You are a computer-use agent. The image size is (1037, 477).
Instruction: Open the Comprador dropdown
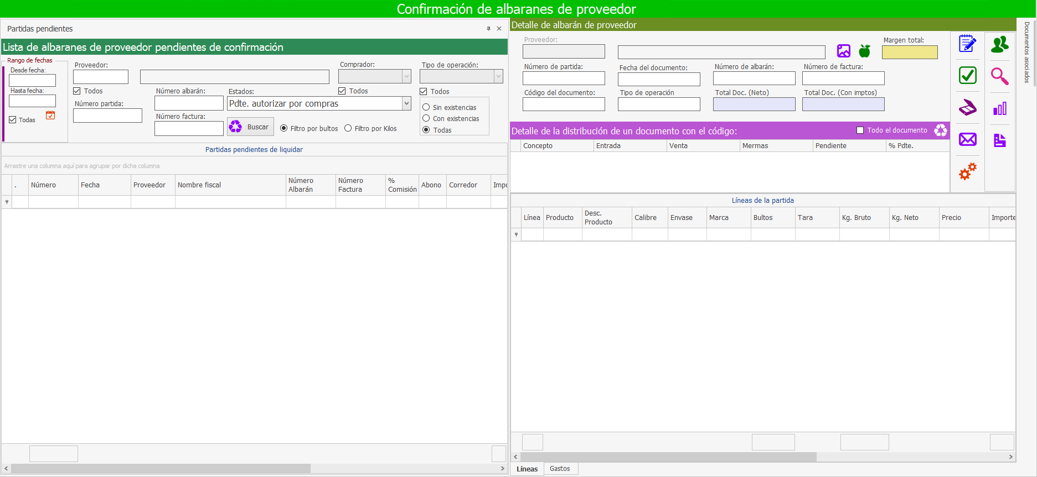pos(406,76)
